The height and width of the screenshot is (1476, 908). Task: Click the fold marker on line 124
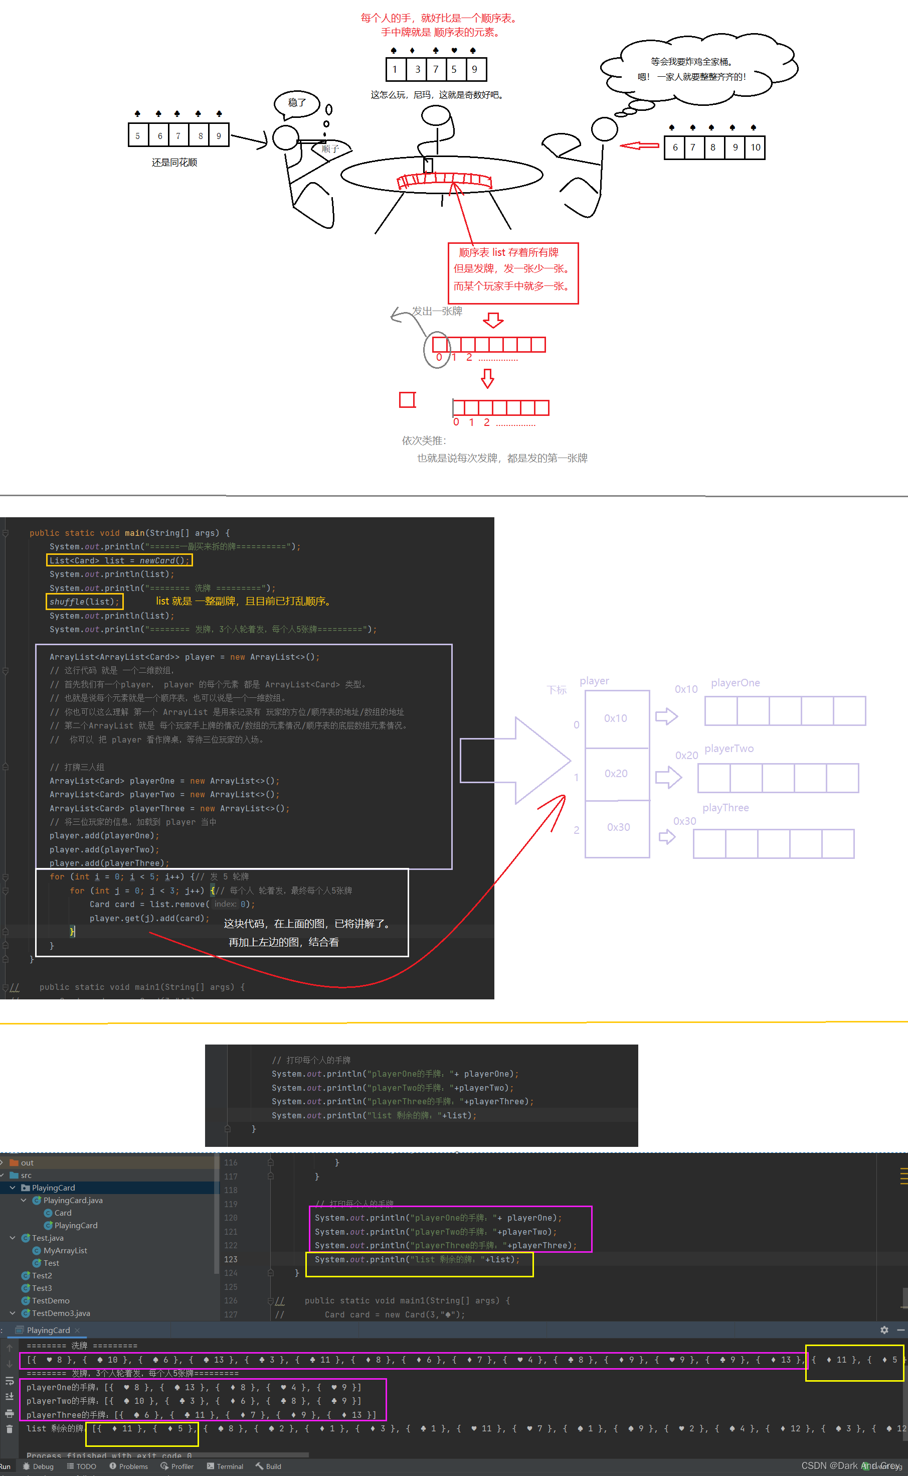271,1272
